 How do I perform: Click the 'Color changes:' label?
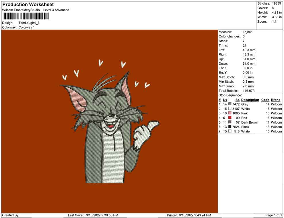229,36
